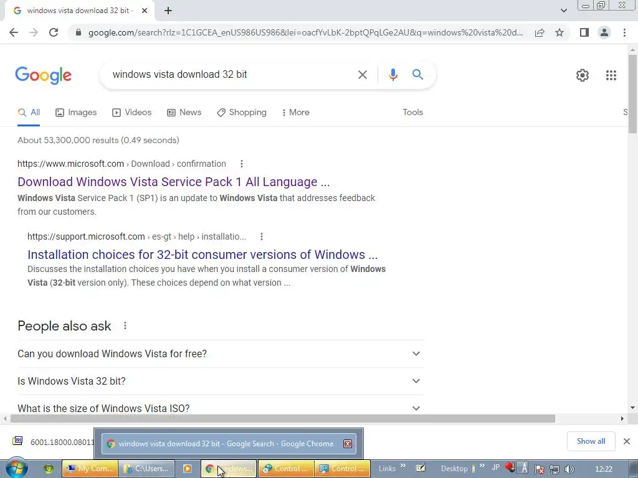Open People also ask options dots
The height and width of the screenshot is (478, 638).
click(125, 326)
